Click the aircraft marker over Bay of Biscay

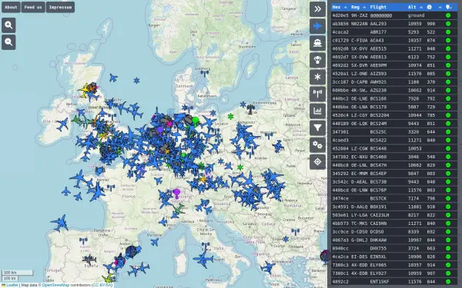(60, 223)
